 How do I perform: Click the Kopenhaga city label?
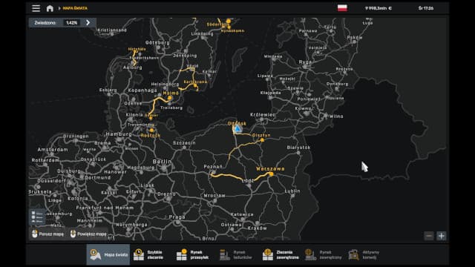point(142,90)
